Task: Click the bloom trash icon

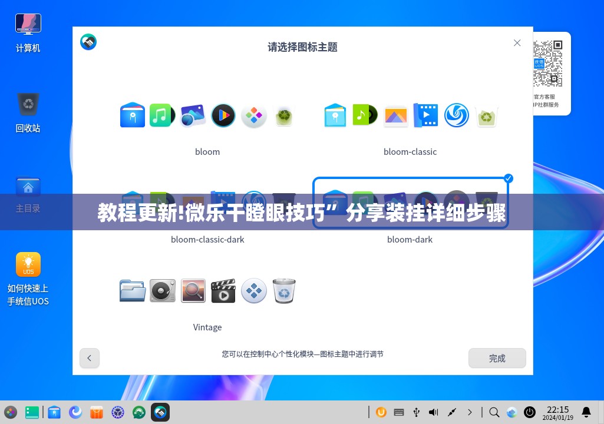Action: coord(284,115)
